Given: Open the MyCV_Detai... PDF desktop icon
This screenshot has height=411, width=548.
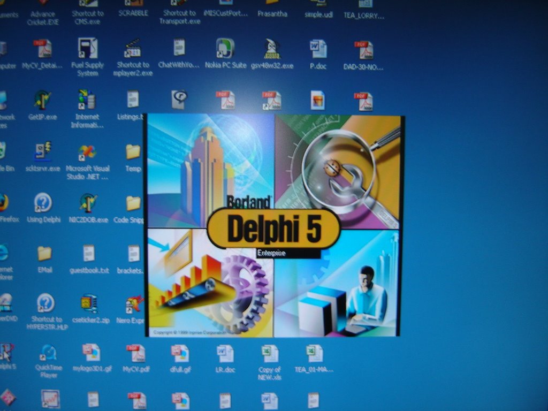Looking at the screenshot, I should [42, 49].
